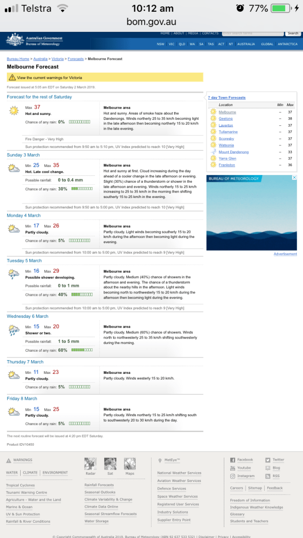Image resolution: width=303 pixels, height=538 pixels.
Task: Open the Radar map thumbnail
Action: point(90,464)
